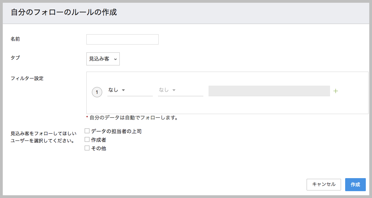Open the second greyed なし condition dropdown
The height and width of the screenshot is (198, 372).
click(x=180, y=90)
